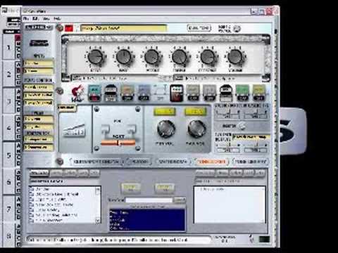Click the red guitar icon in effects chain
This screenshot has height=253, width=338.
pyautogui.click(x=78, y=93)
